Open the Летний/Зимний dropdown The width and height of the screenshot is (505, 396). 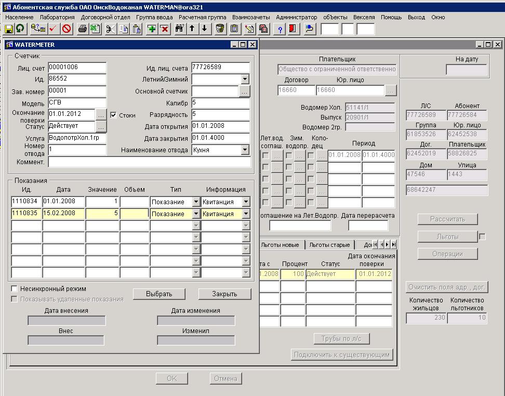coord(245,80)
